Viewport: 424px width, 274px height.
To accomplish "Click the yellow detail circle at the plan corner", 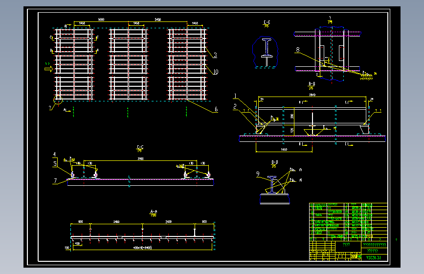I will click(58, 100).
